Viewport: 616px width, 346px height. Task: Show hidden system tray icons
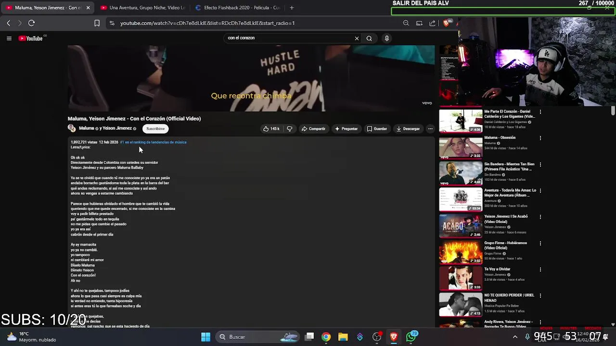(x=515, y=337)
